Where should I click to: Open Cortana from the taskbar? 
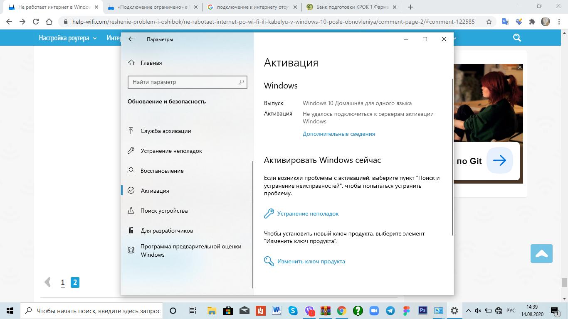(x=173, y=311)
